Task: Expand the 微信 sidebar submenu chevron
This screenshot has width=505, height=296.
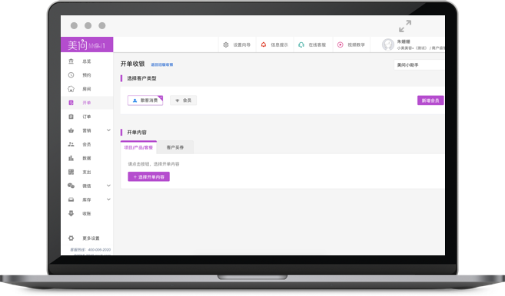Action: pyautogui.click(x=108, y=186)
